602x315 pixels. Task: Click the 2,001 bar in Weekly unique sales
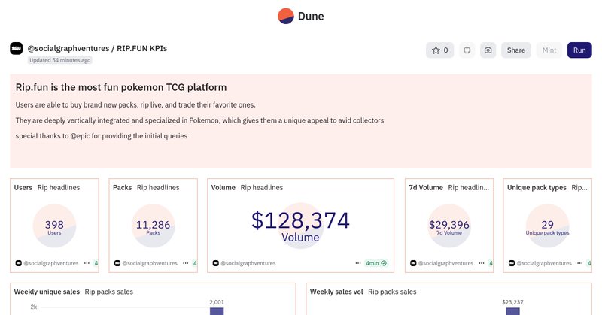[217, 311]
